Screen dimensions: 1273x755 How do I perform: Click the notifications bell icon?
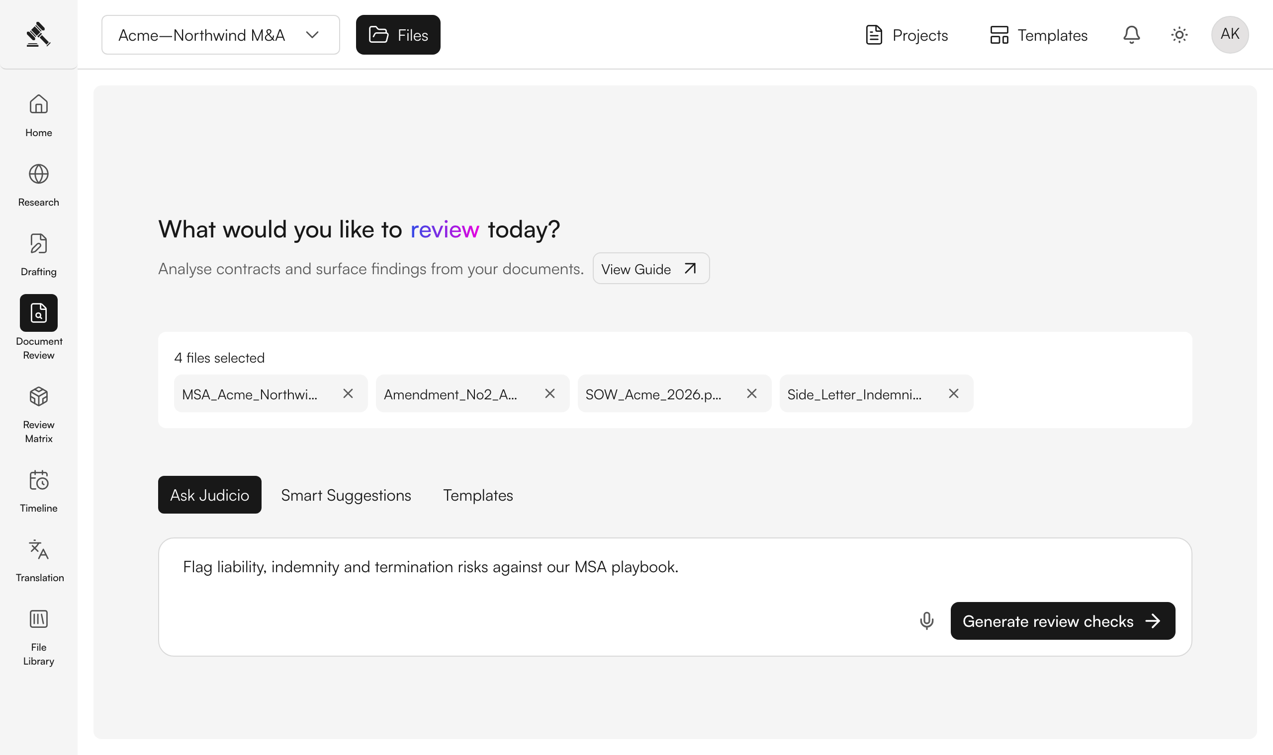point(1131,35)
